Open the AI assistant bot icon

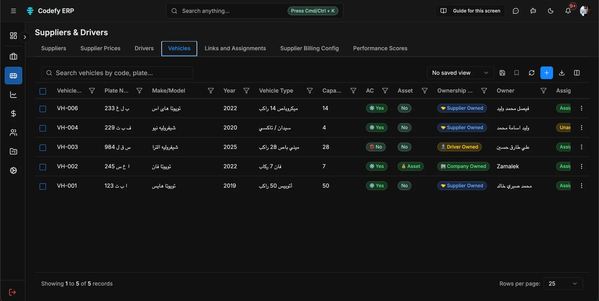[x=533, y=11]
